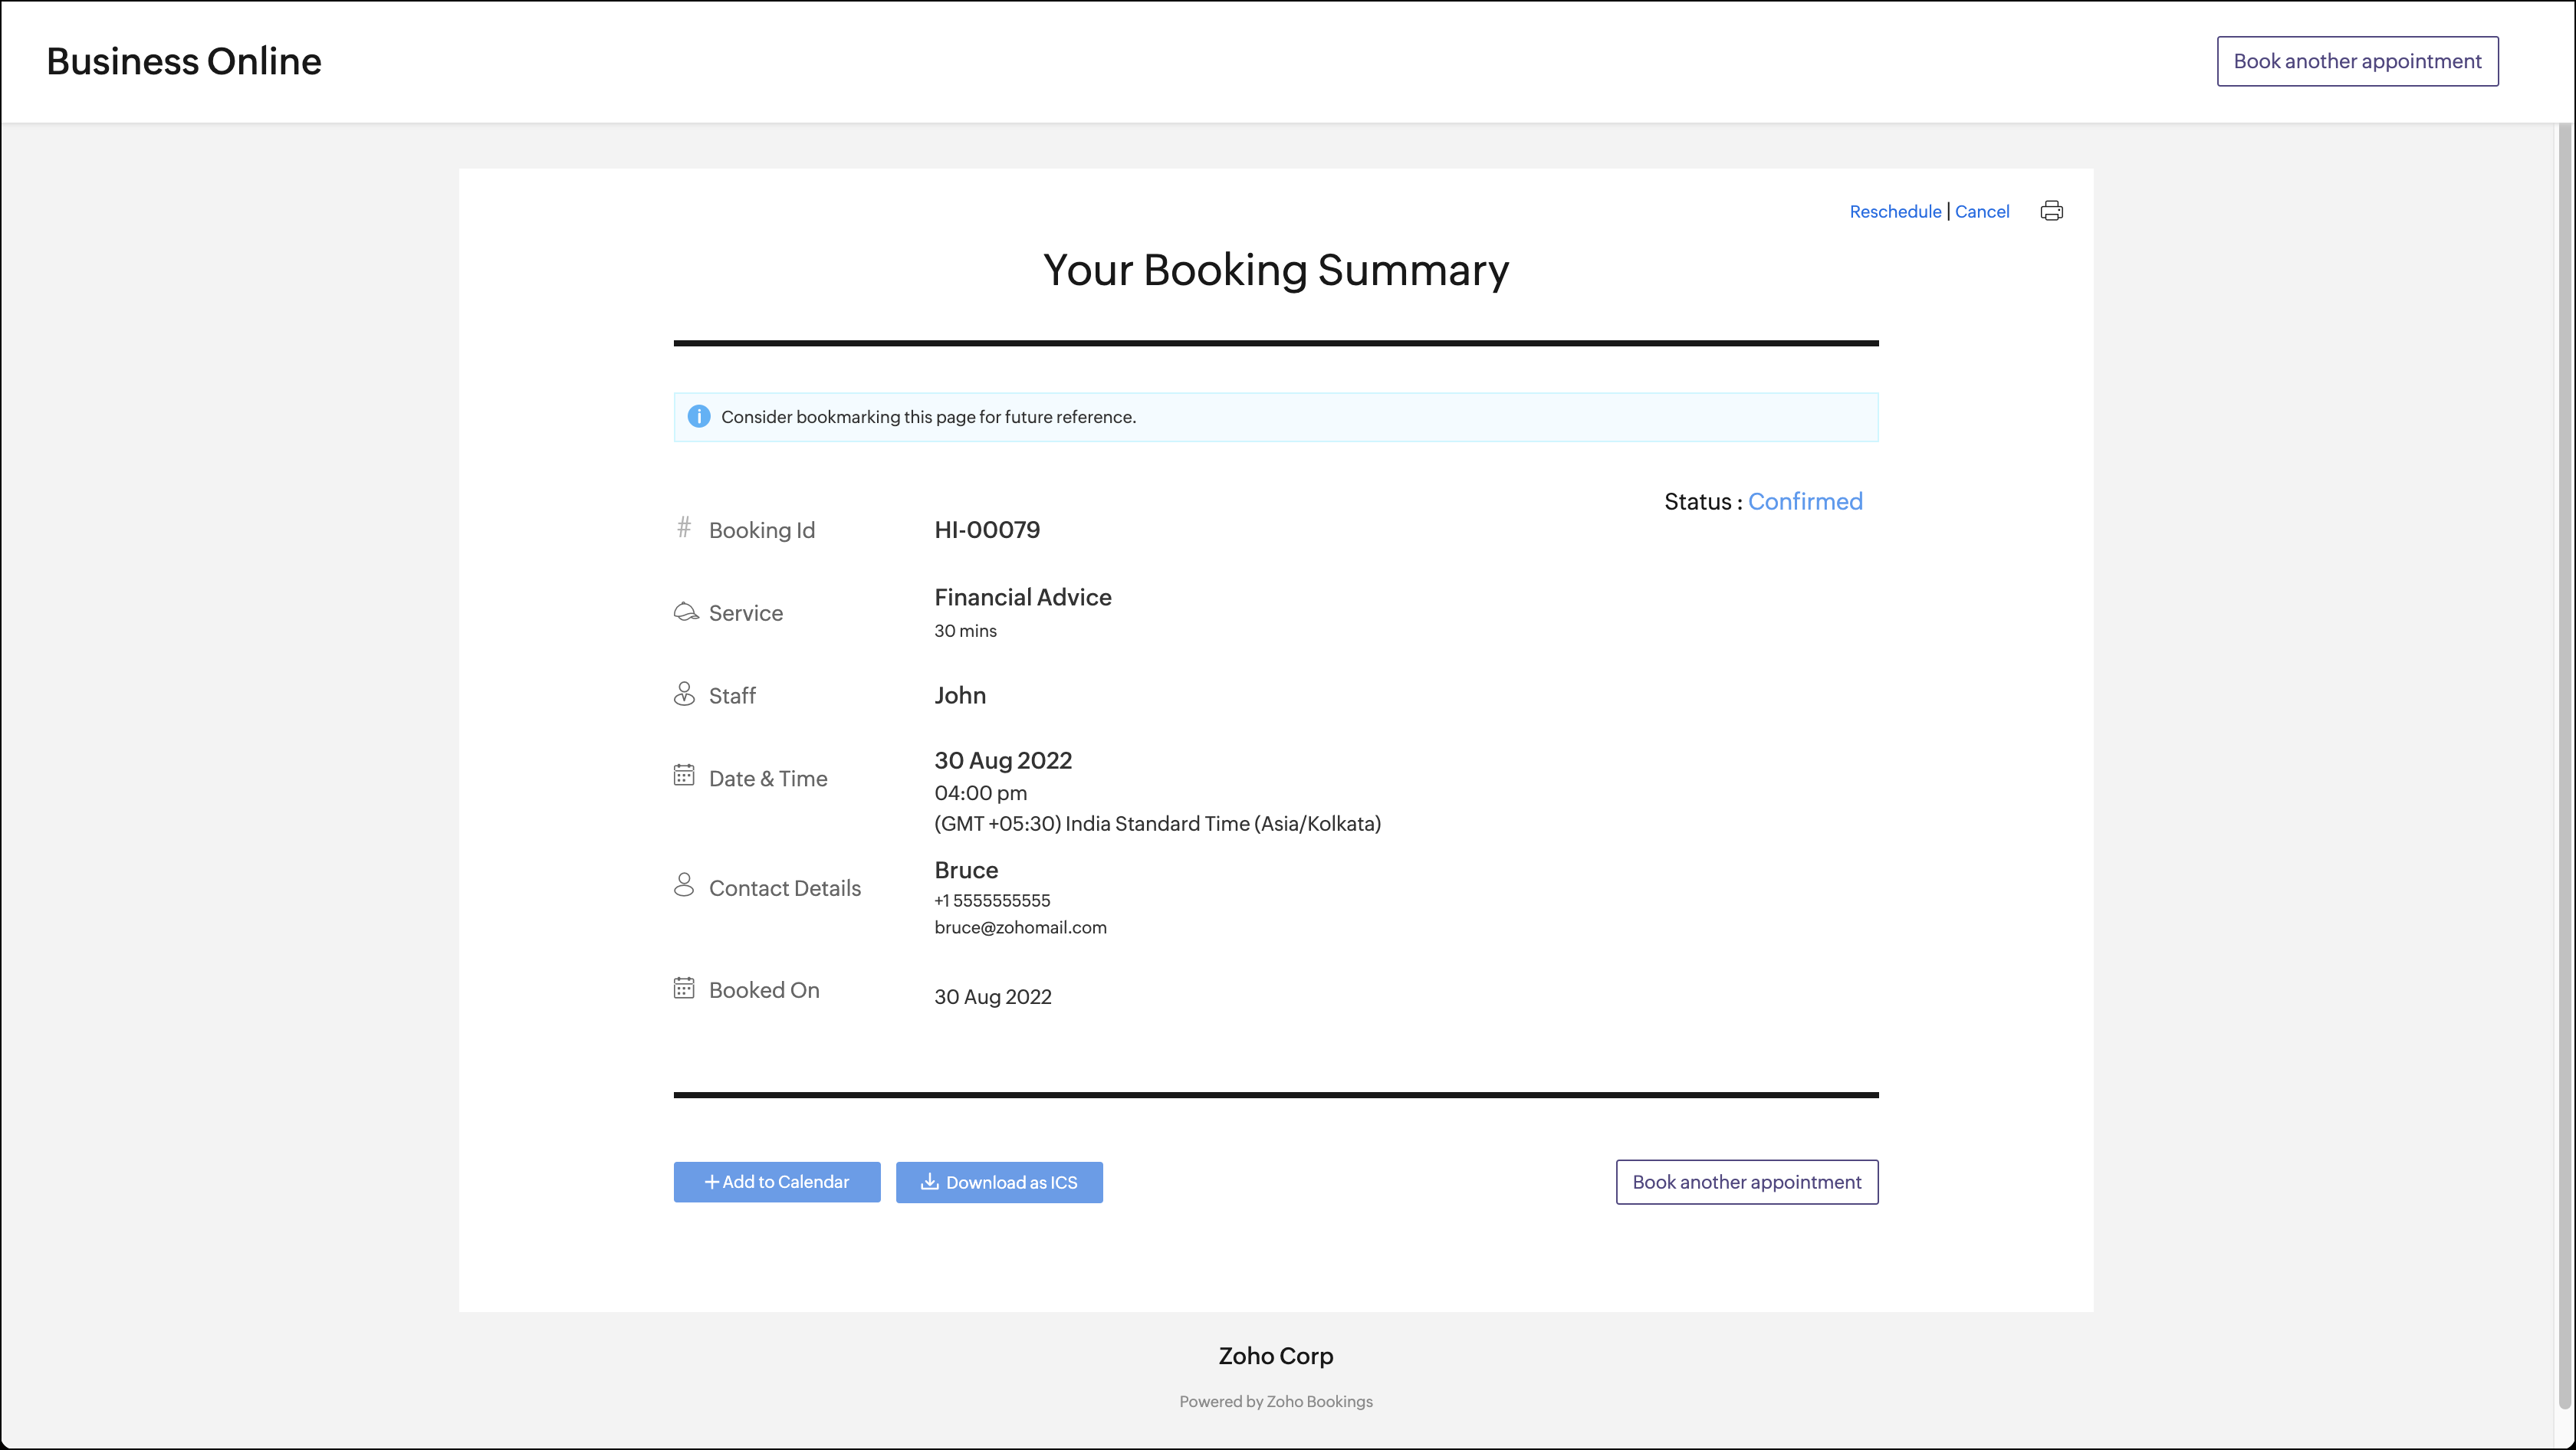Click the Zoho Corp footer text

1276,1356
